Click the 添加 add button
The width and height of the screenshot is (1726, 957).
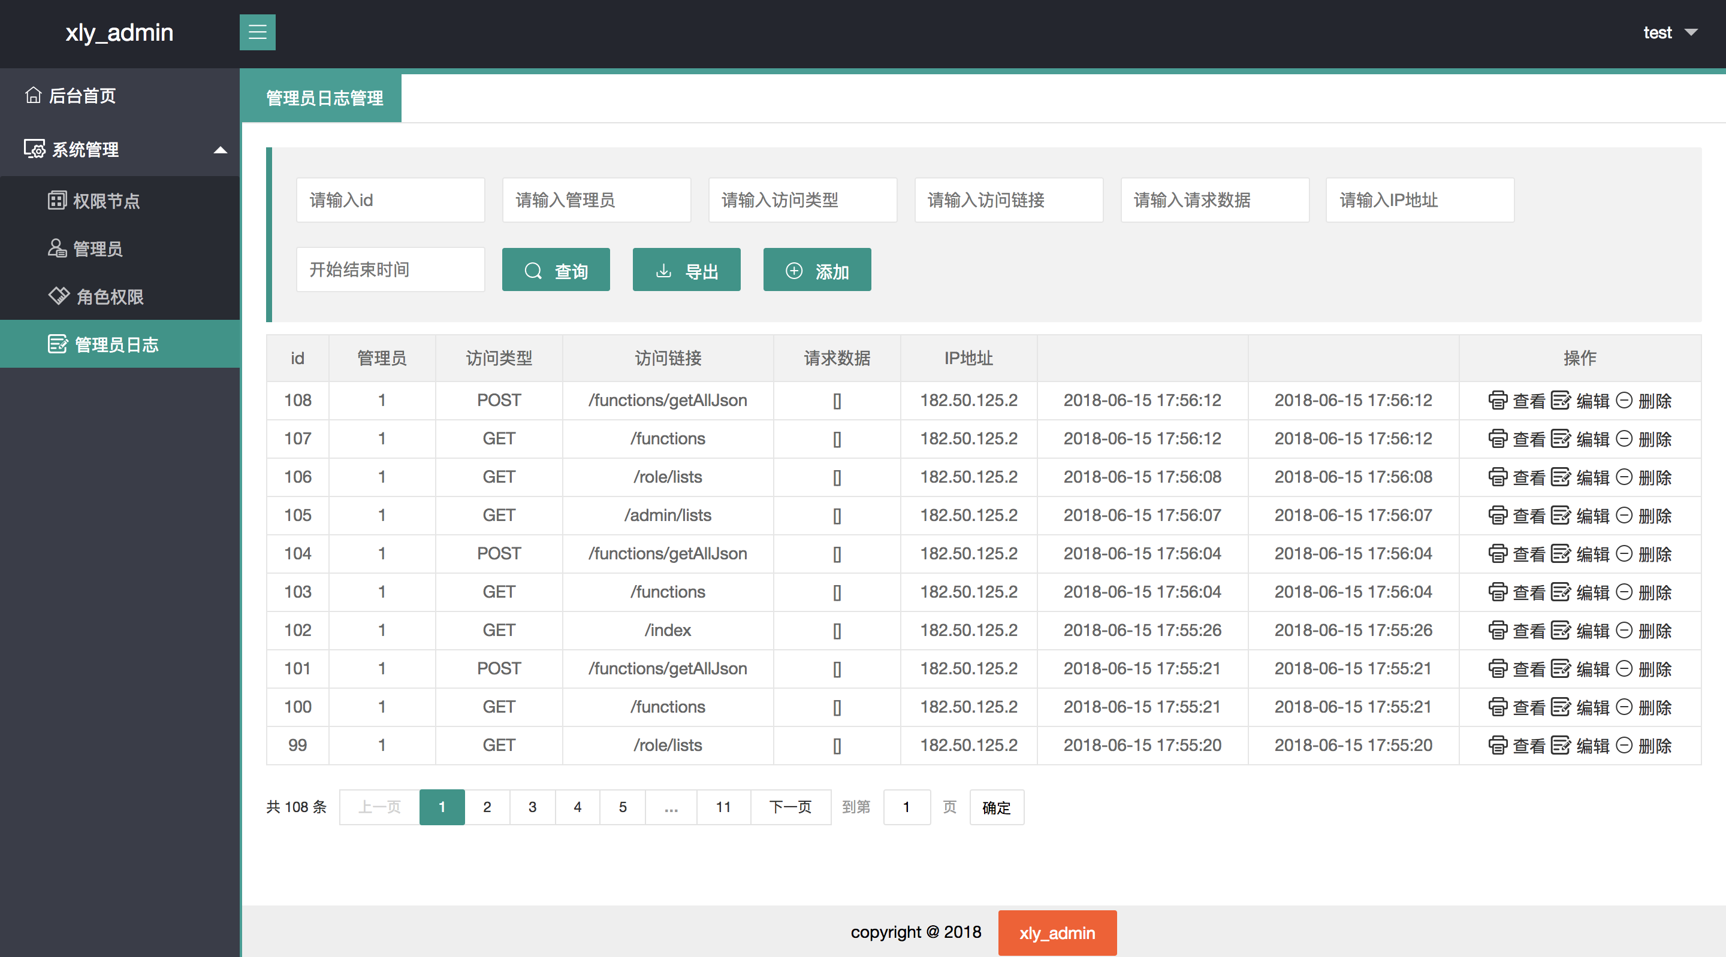click(x=817, y=270)
